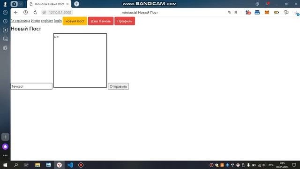Open a new browser tab

pyautogui.click(x=76, y=4)
